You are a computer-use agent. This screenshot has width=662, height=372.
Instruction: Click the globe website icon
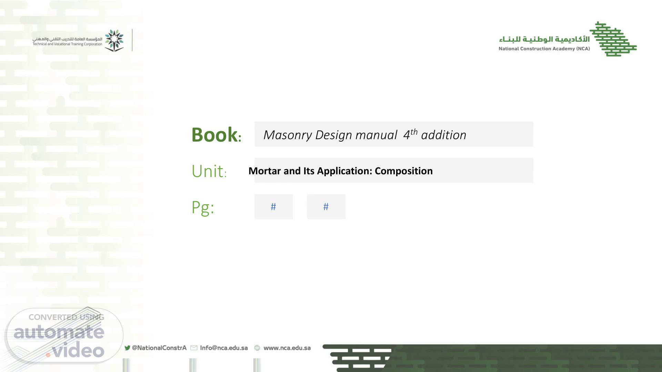[x=257, y=348]
